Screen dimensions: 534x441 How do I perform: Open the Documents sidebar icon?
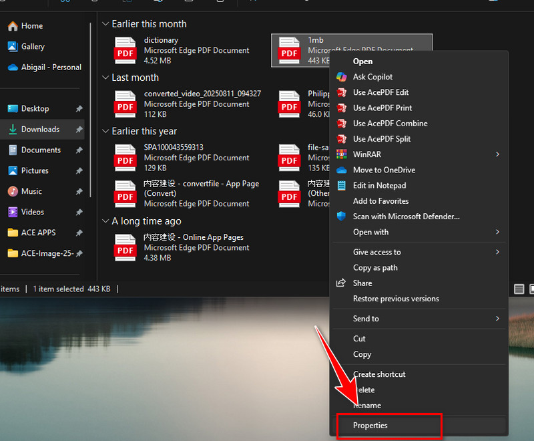13,150
